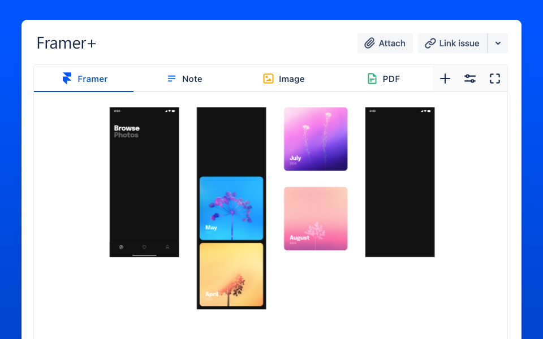Tap the compass icon in phone nav
543x339 pixels.
121,247
